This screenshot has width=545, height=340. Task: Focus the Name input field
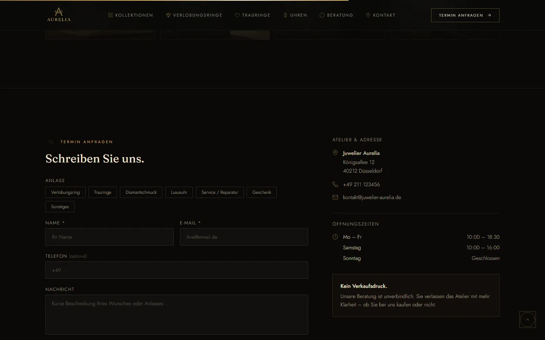point(109,237)
